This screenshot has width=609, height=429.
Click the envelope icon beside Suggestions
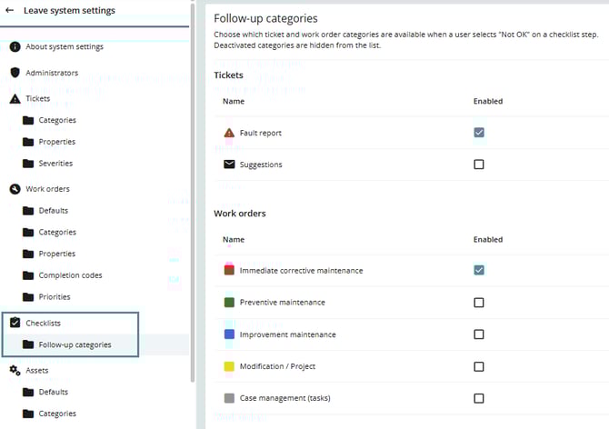(229, 165)
